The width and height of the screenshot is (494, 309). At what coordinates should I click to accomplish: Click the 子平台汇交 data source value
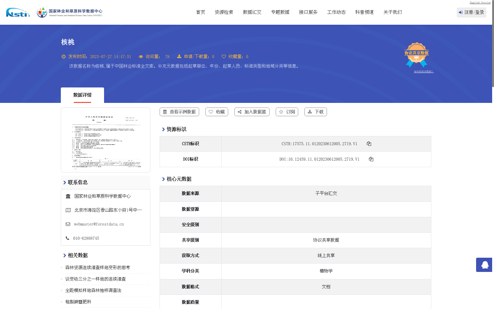[x=326, y=193]
